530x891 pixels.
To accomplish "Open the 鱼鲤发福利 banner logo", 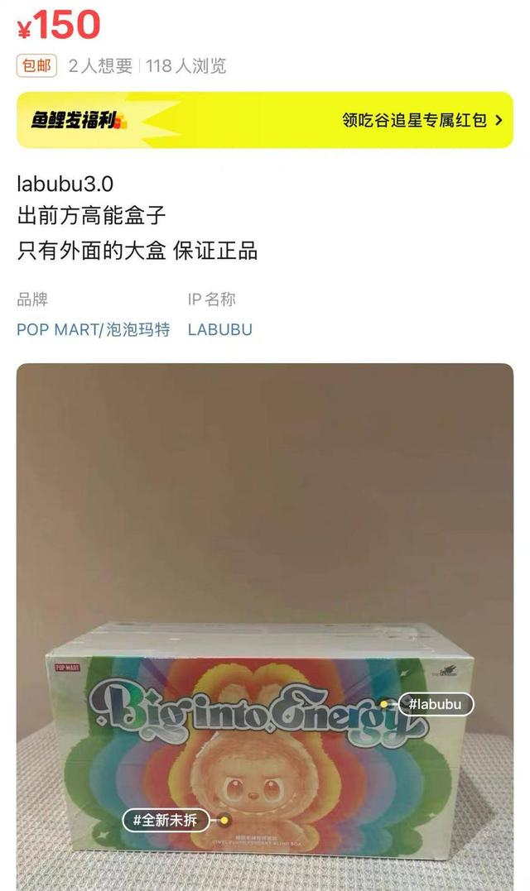I will [79, 121].
